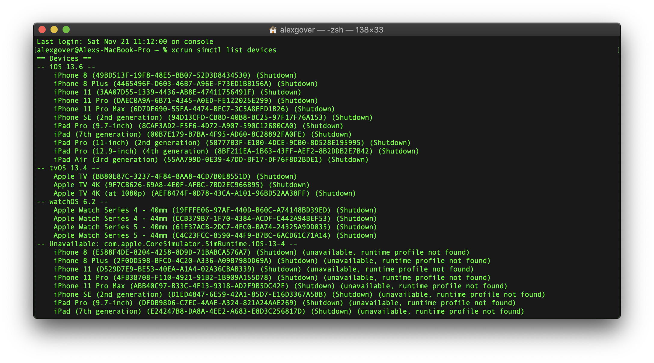654x363 pixels.
Task: Click the iPhone SE 94D13CFD-CB8D line
Action: [x=213, y=117]
